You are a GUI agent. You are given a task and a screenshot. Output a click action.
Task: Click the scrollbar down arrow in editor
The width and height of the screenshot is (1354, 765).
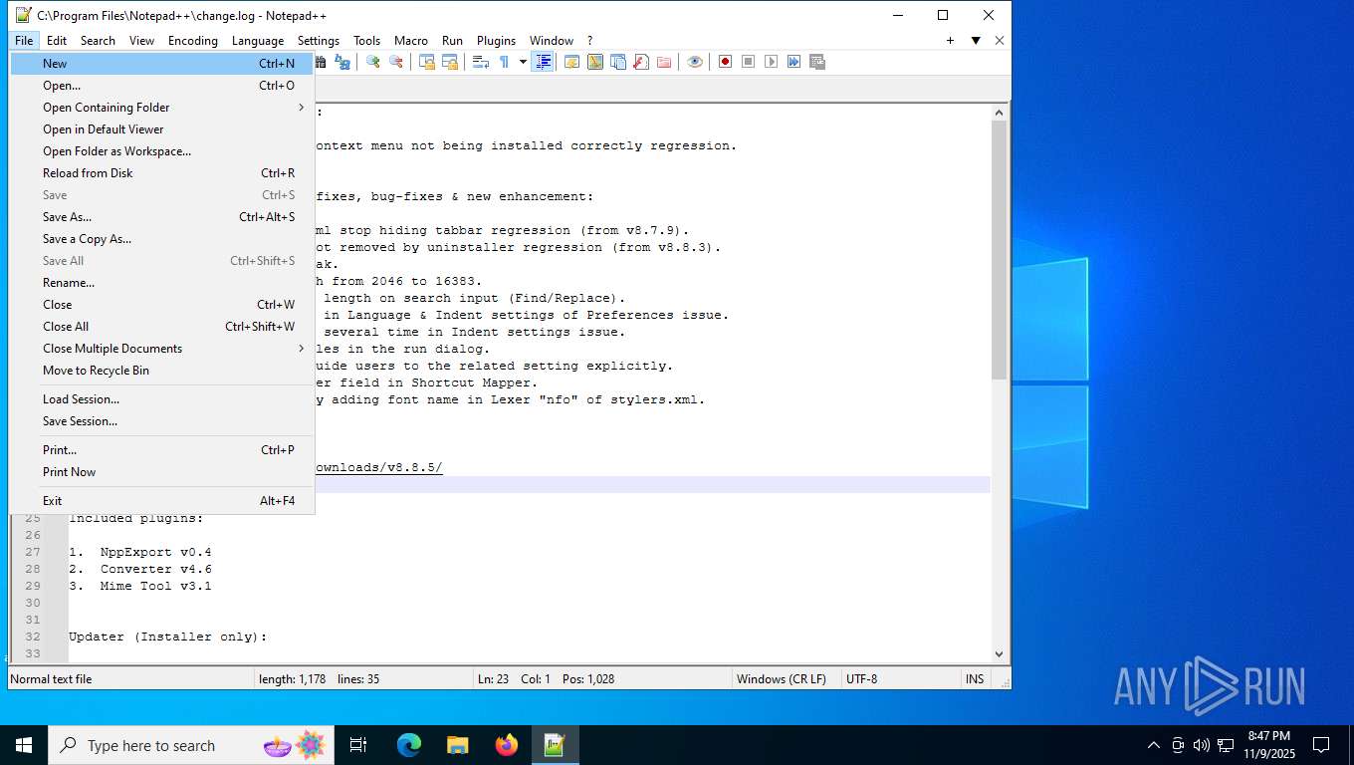coord(1000,653)
